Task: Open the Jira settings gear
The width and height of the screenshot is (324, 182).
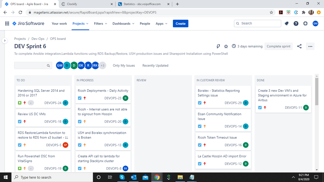Action: click(306, 24)
